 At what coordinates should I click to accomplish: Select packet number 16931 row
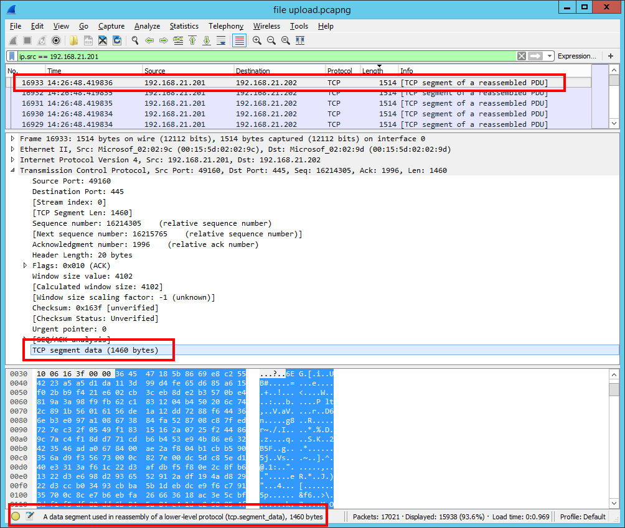[298, 103]
